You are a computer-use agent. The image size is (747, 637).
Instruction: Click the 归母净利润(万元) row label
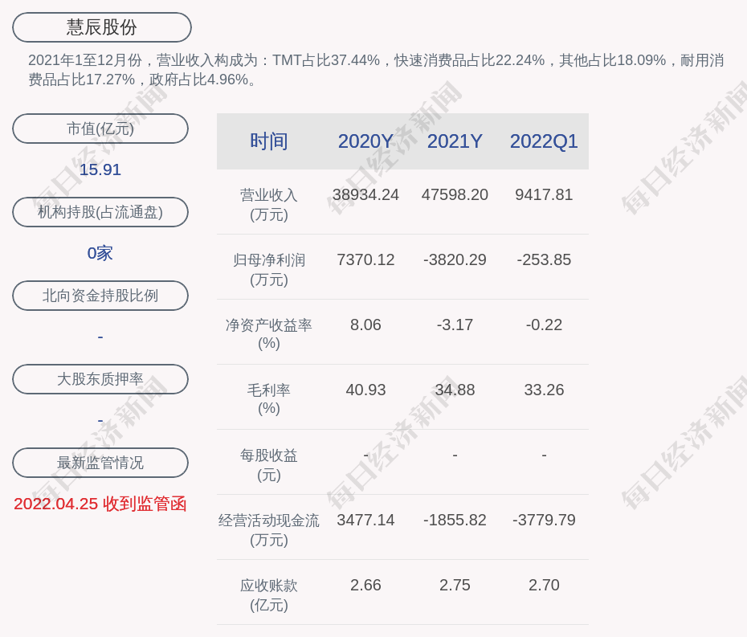[269, 270]
